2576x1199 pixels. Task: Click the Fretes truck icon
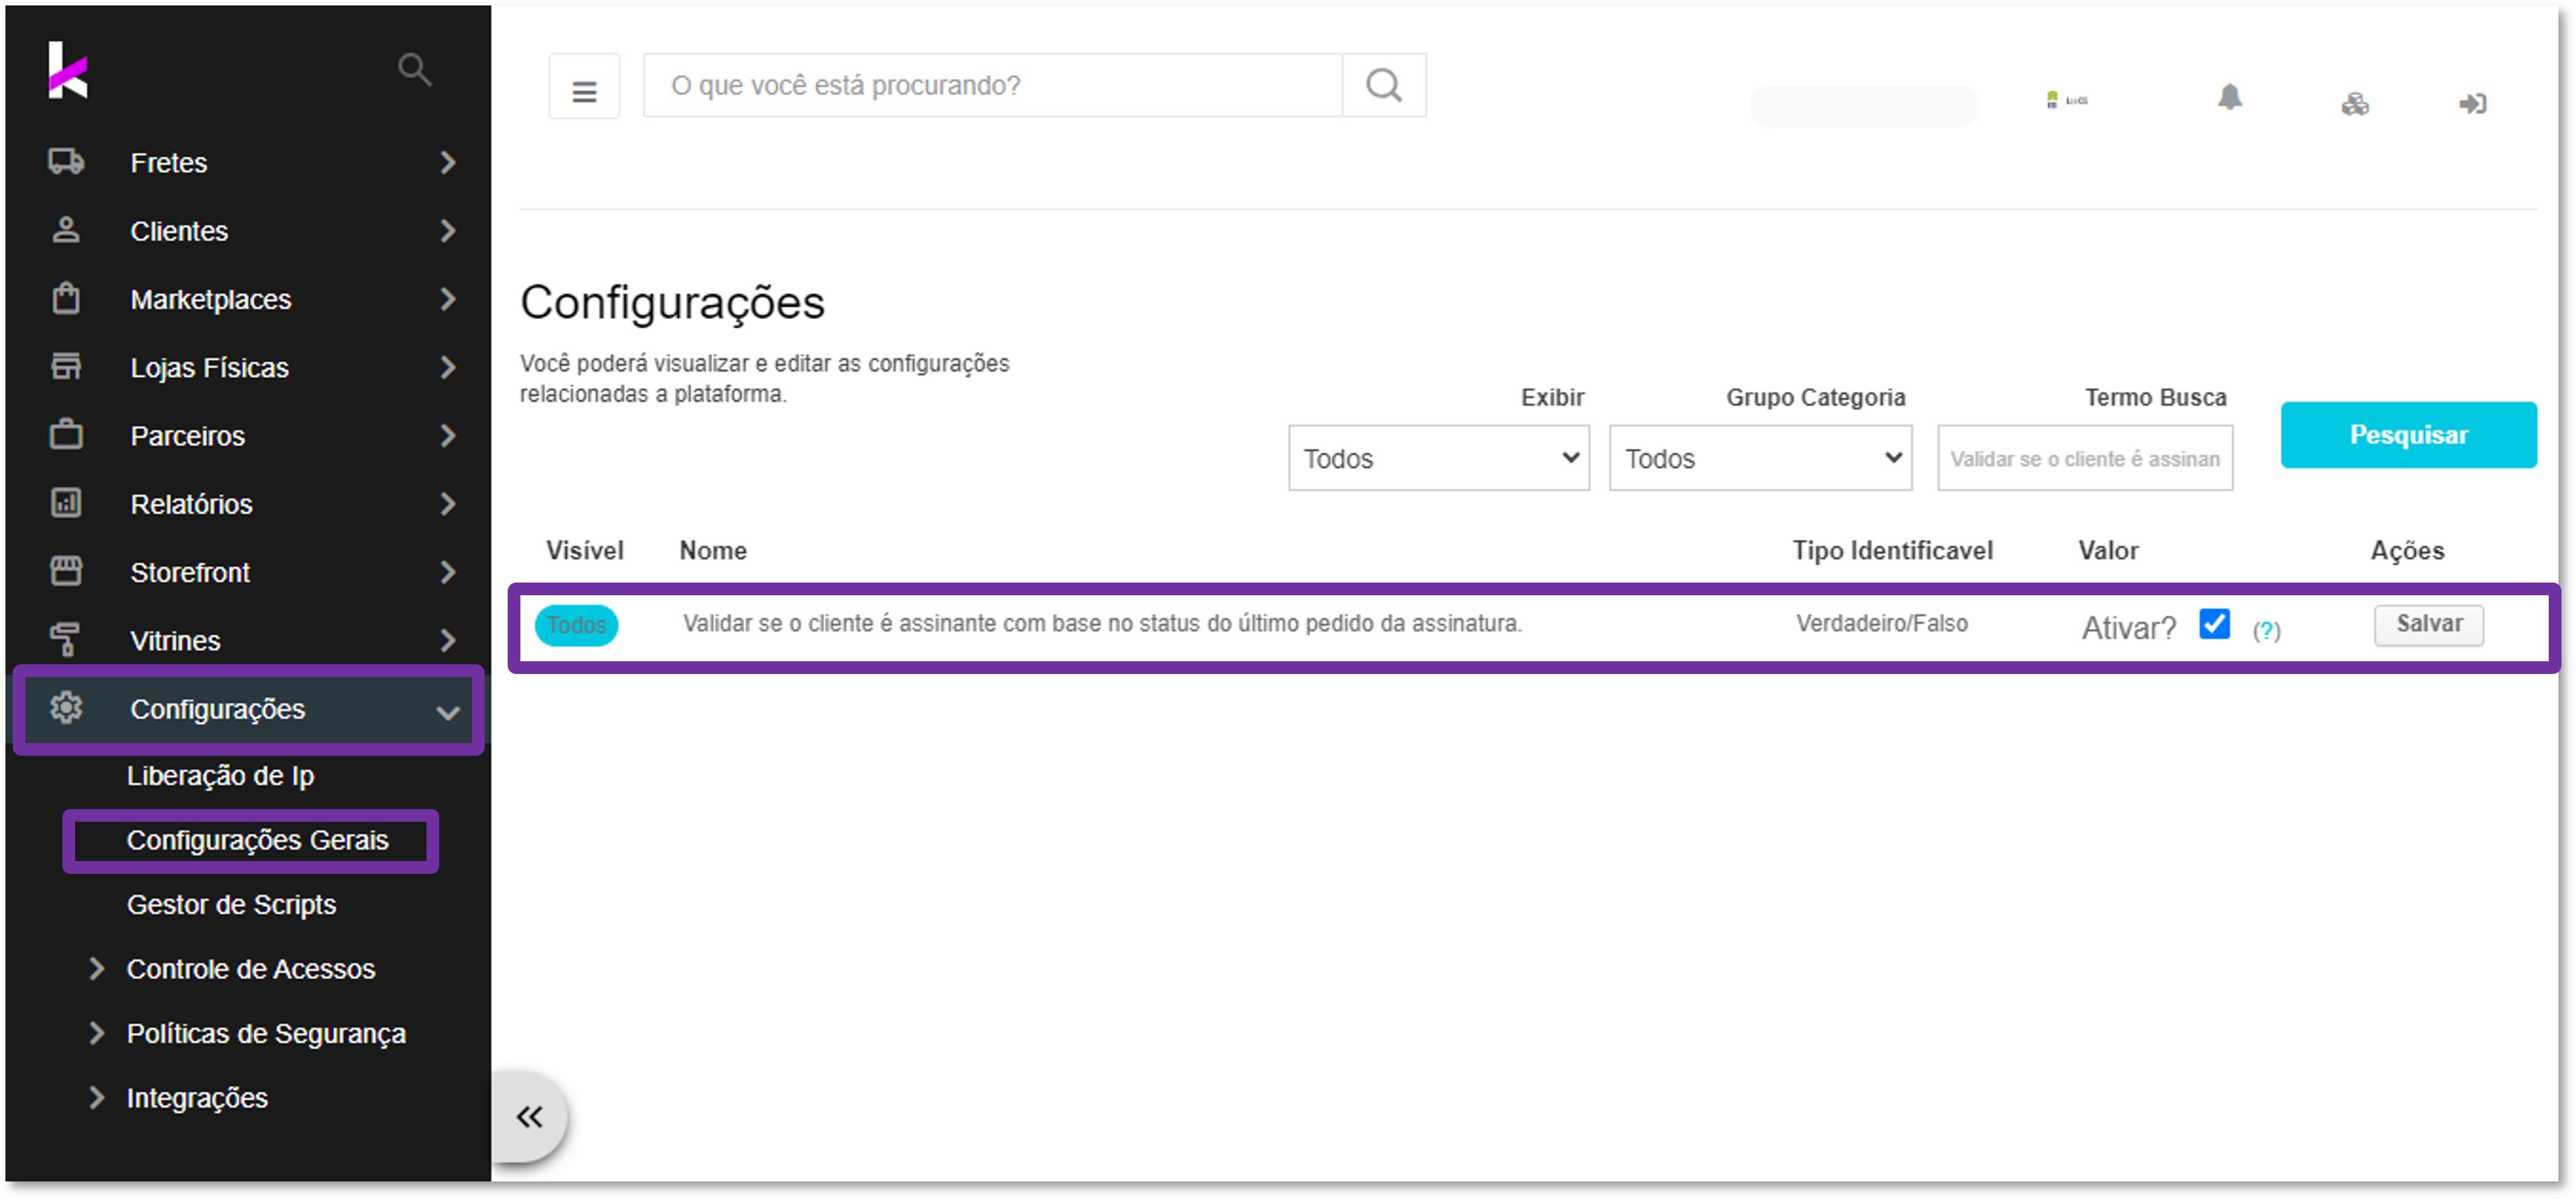tap(66, 162)
